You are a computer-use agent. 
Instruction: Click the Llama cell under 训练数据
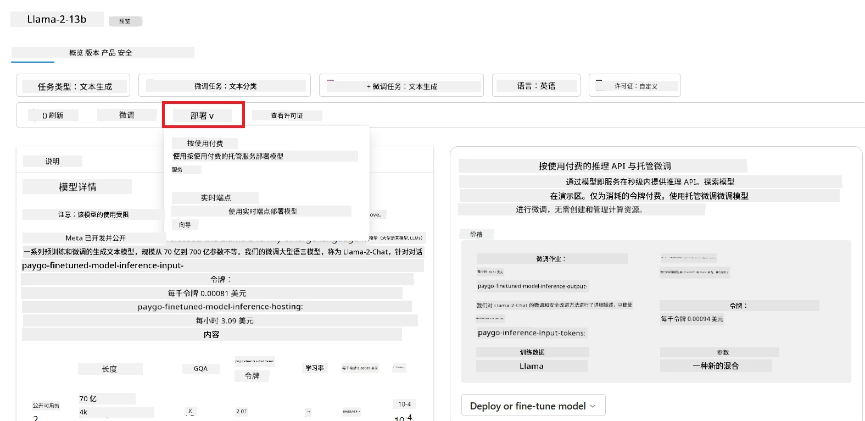(532, 366)
